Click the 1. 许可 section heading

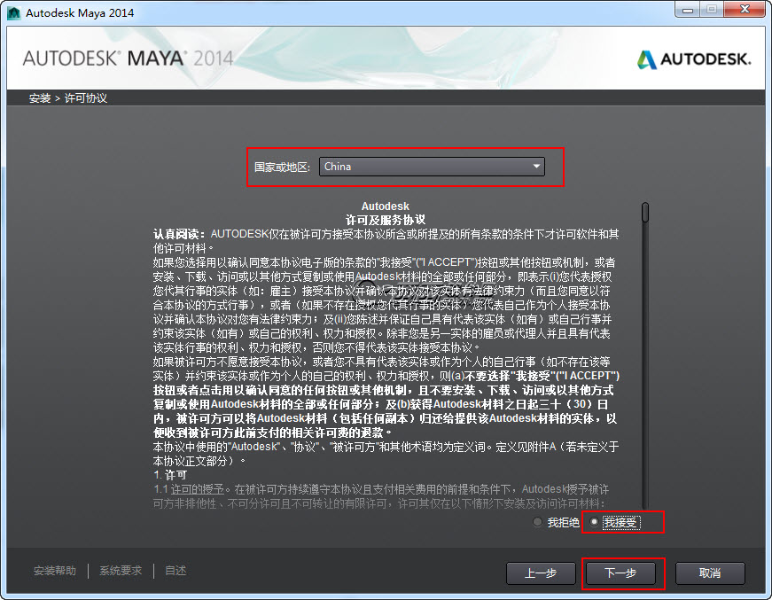[170, 475]
